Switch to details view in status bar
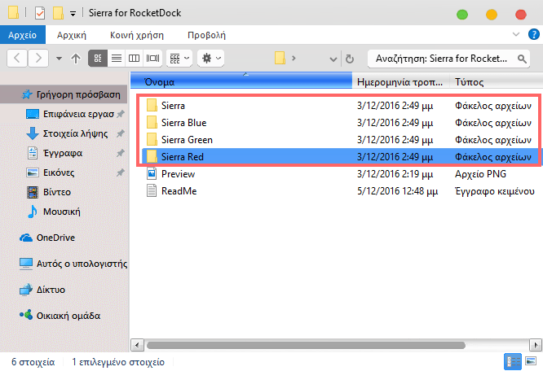The width and height of the screenshot is (543, 371). click(x=513, y=362)
